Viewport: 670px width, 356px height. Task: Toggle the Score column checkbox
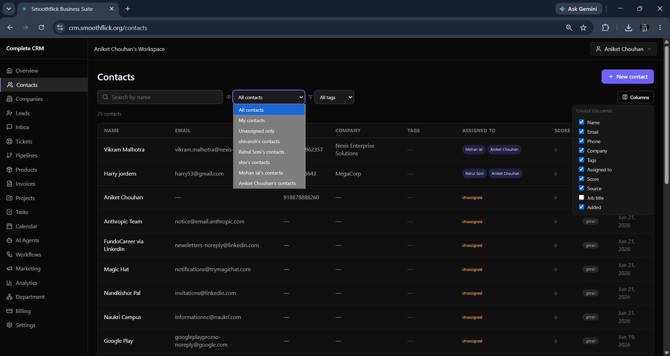tap(581, 179)
